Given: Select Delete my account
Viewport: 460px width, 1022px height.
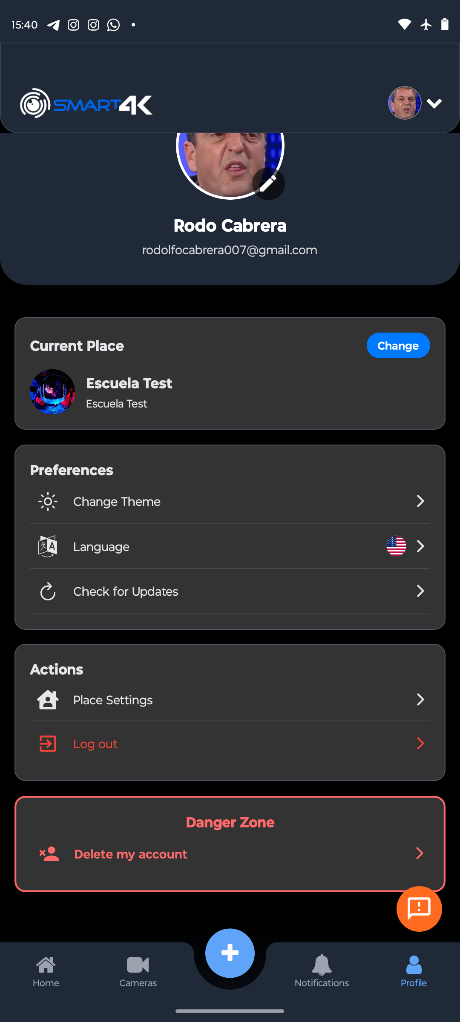Looking at the screenshot, I should [x=131, y=854].
